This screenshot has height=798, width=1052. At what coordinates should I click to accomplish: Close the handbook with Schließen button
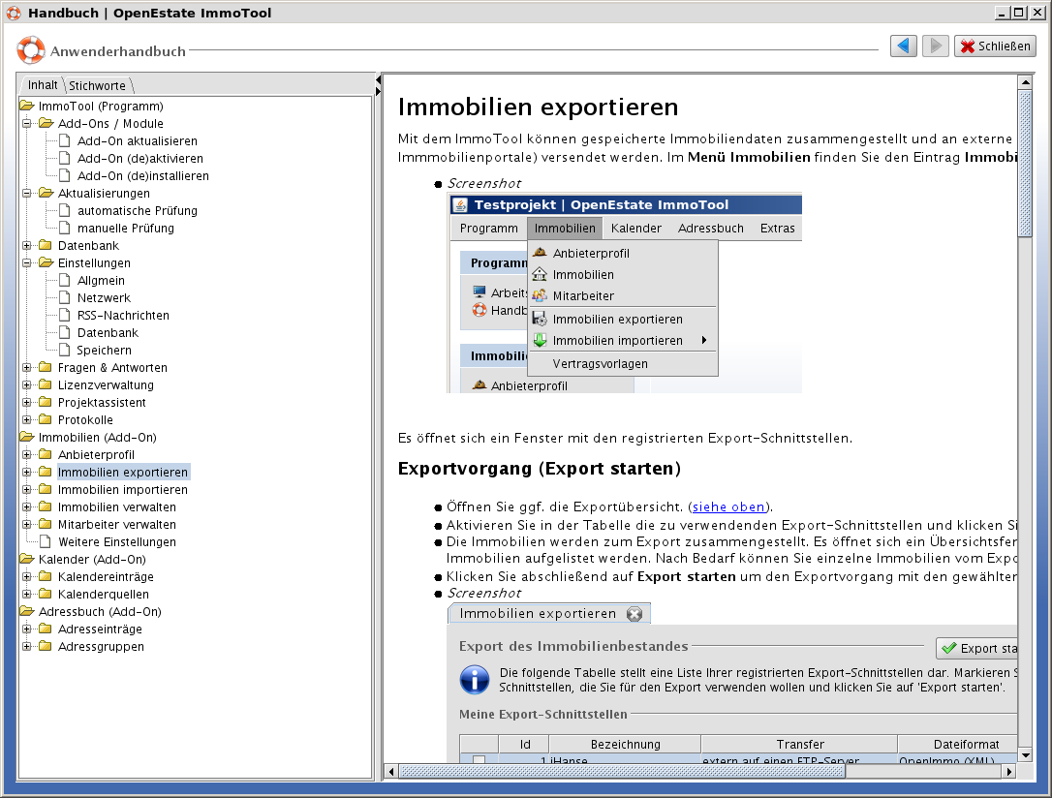pyautogui.click(x=995, y=46)
